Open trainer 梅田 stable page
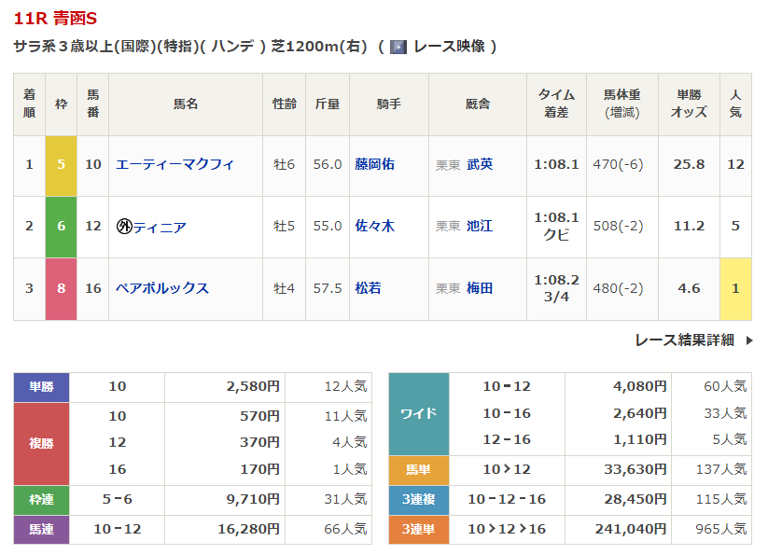This screenshot has height=555, width=768. tap(480, 288)
